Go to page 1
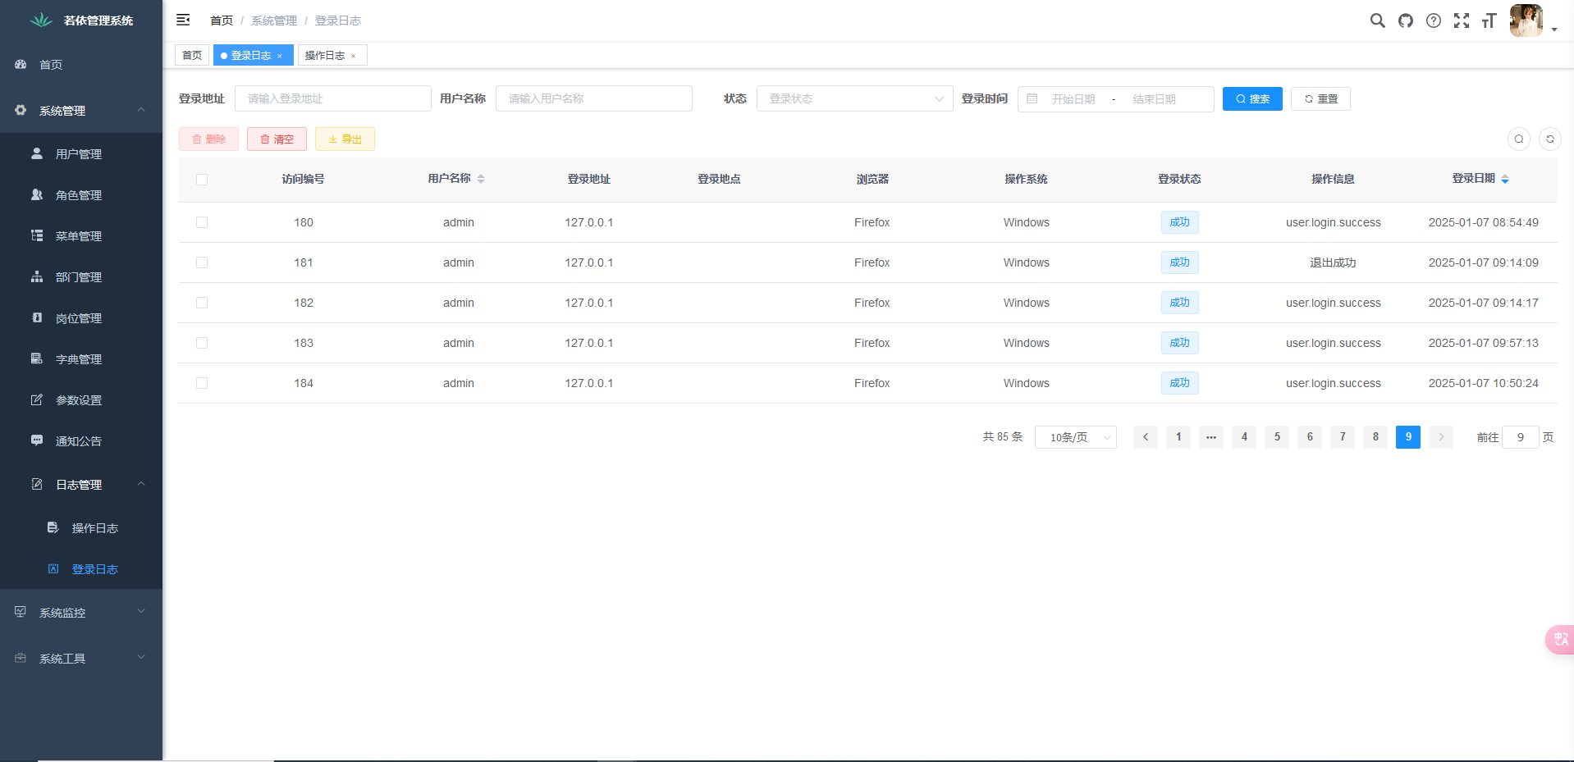This screenshot has height=762, width=1574. [x=1178, y=437]
